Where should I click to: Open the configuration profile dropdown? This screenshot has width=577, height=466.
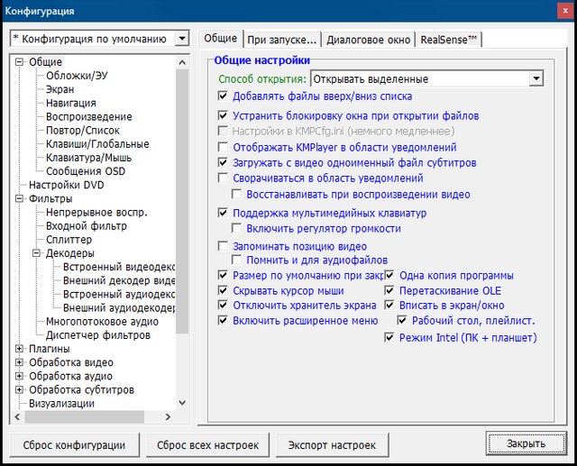point(182,39)
